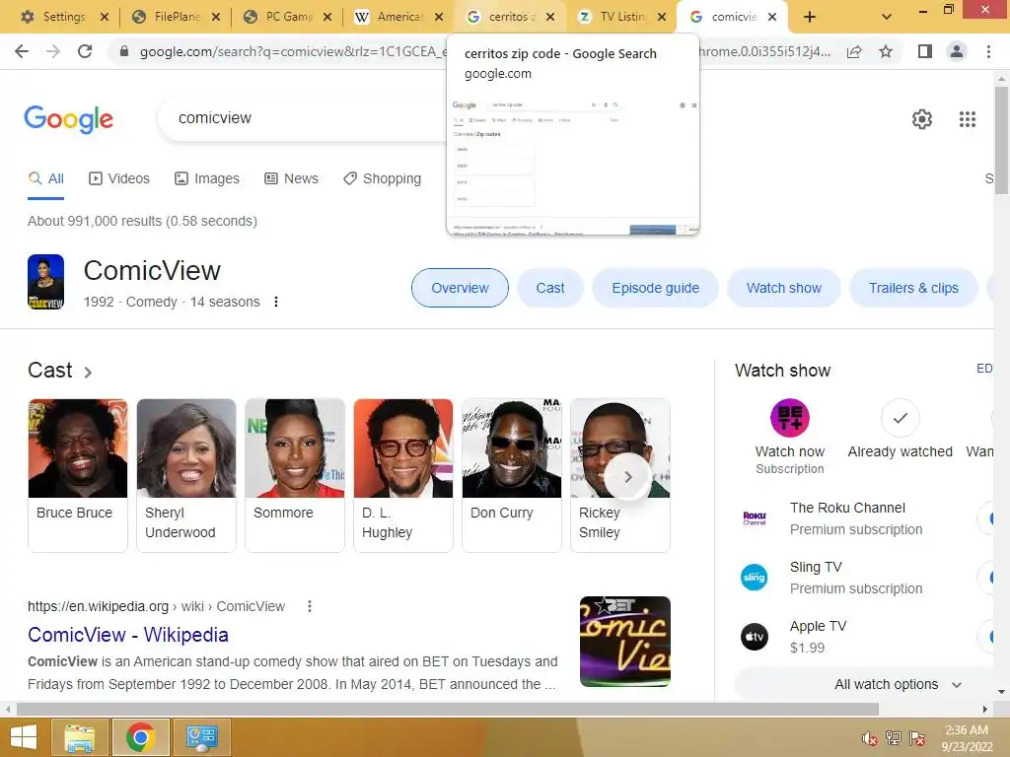Open Google quick settings gear
Image resolution: width=1010 pixels, height=757 pixels.
922,119
